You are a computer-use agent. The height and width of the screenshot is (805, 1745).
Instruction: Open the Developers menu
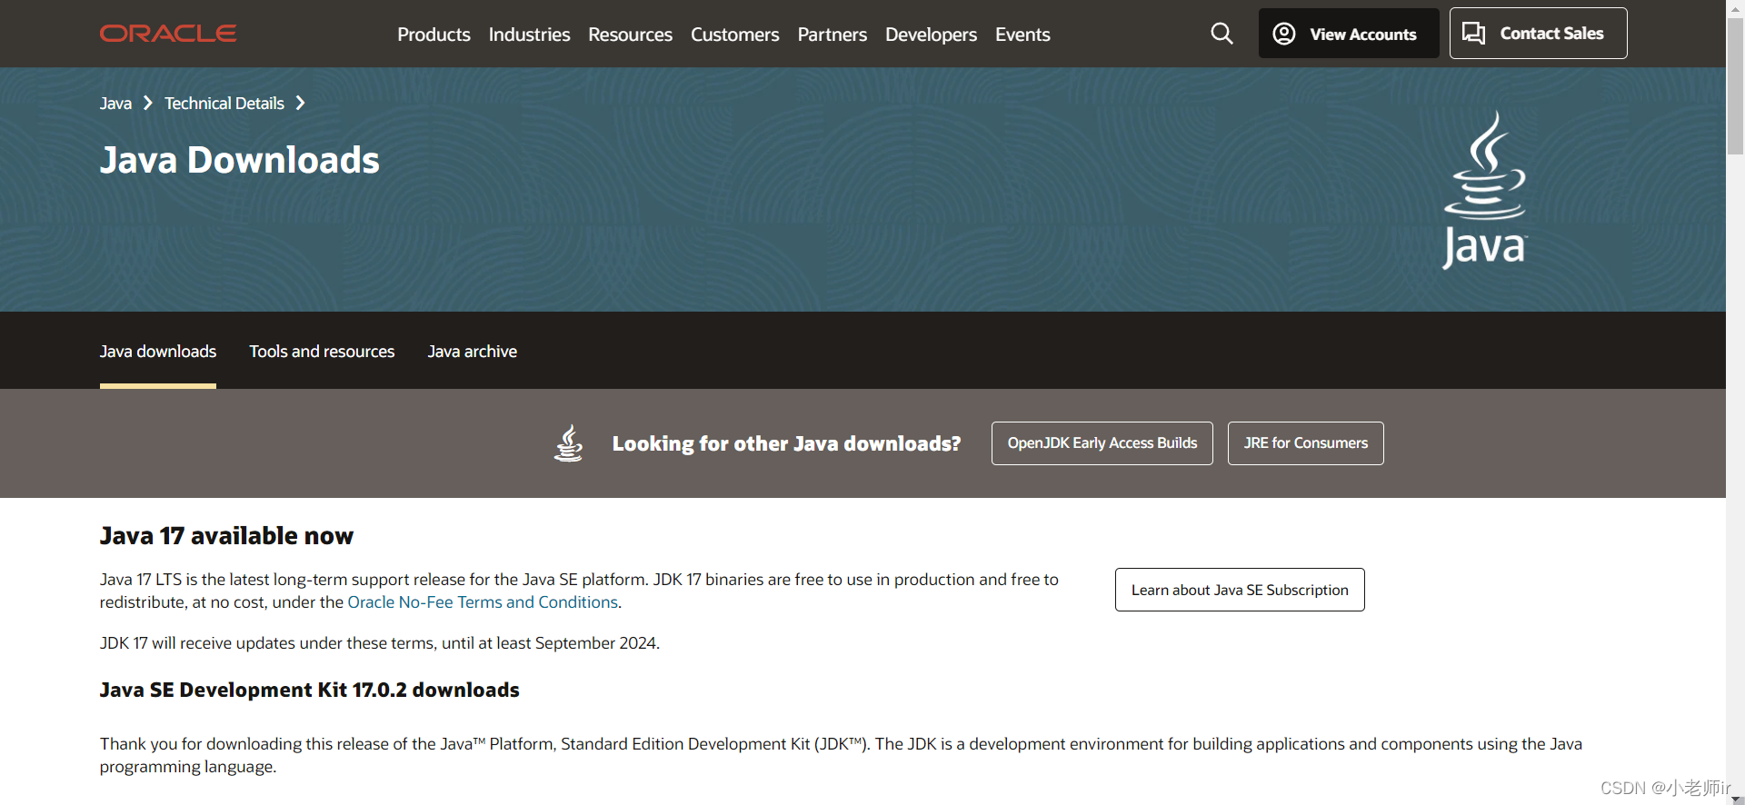tap(931, 35)
